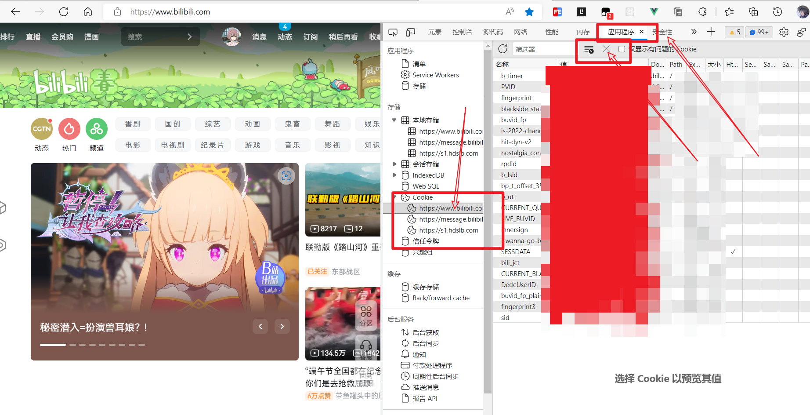Refresh the cookie list with the reload icon

503,48
